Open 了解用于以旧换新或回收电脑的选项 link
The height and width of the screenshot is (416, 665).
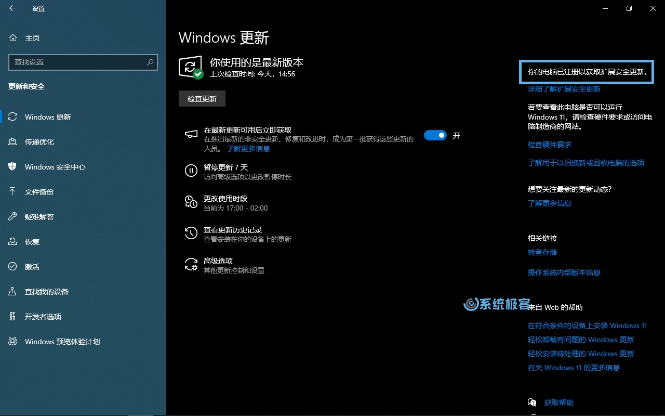[586, 163]
